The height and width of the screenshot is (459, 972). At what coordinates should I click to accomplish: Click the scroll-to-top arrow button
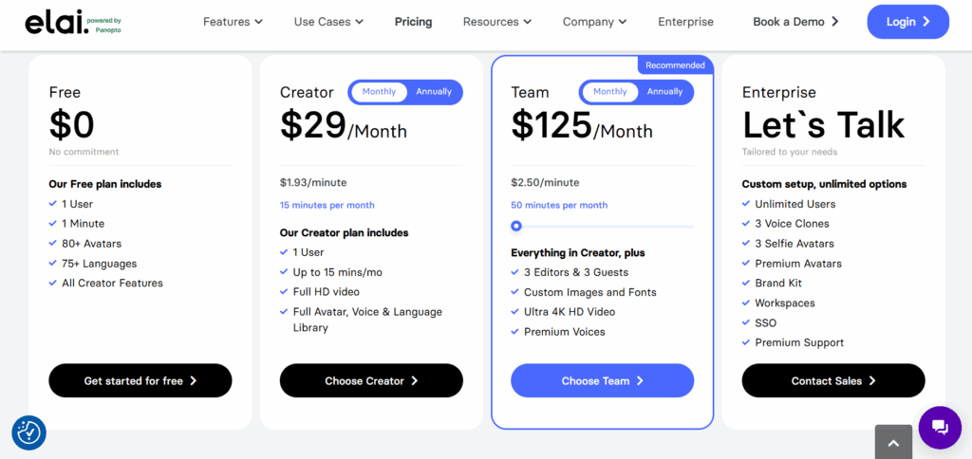pos(893,442)
